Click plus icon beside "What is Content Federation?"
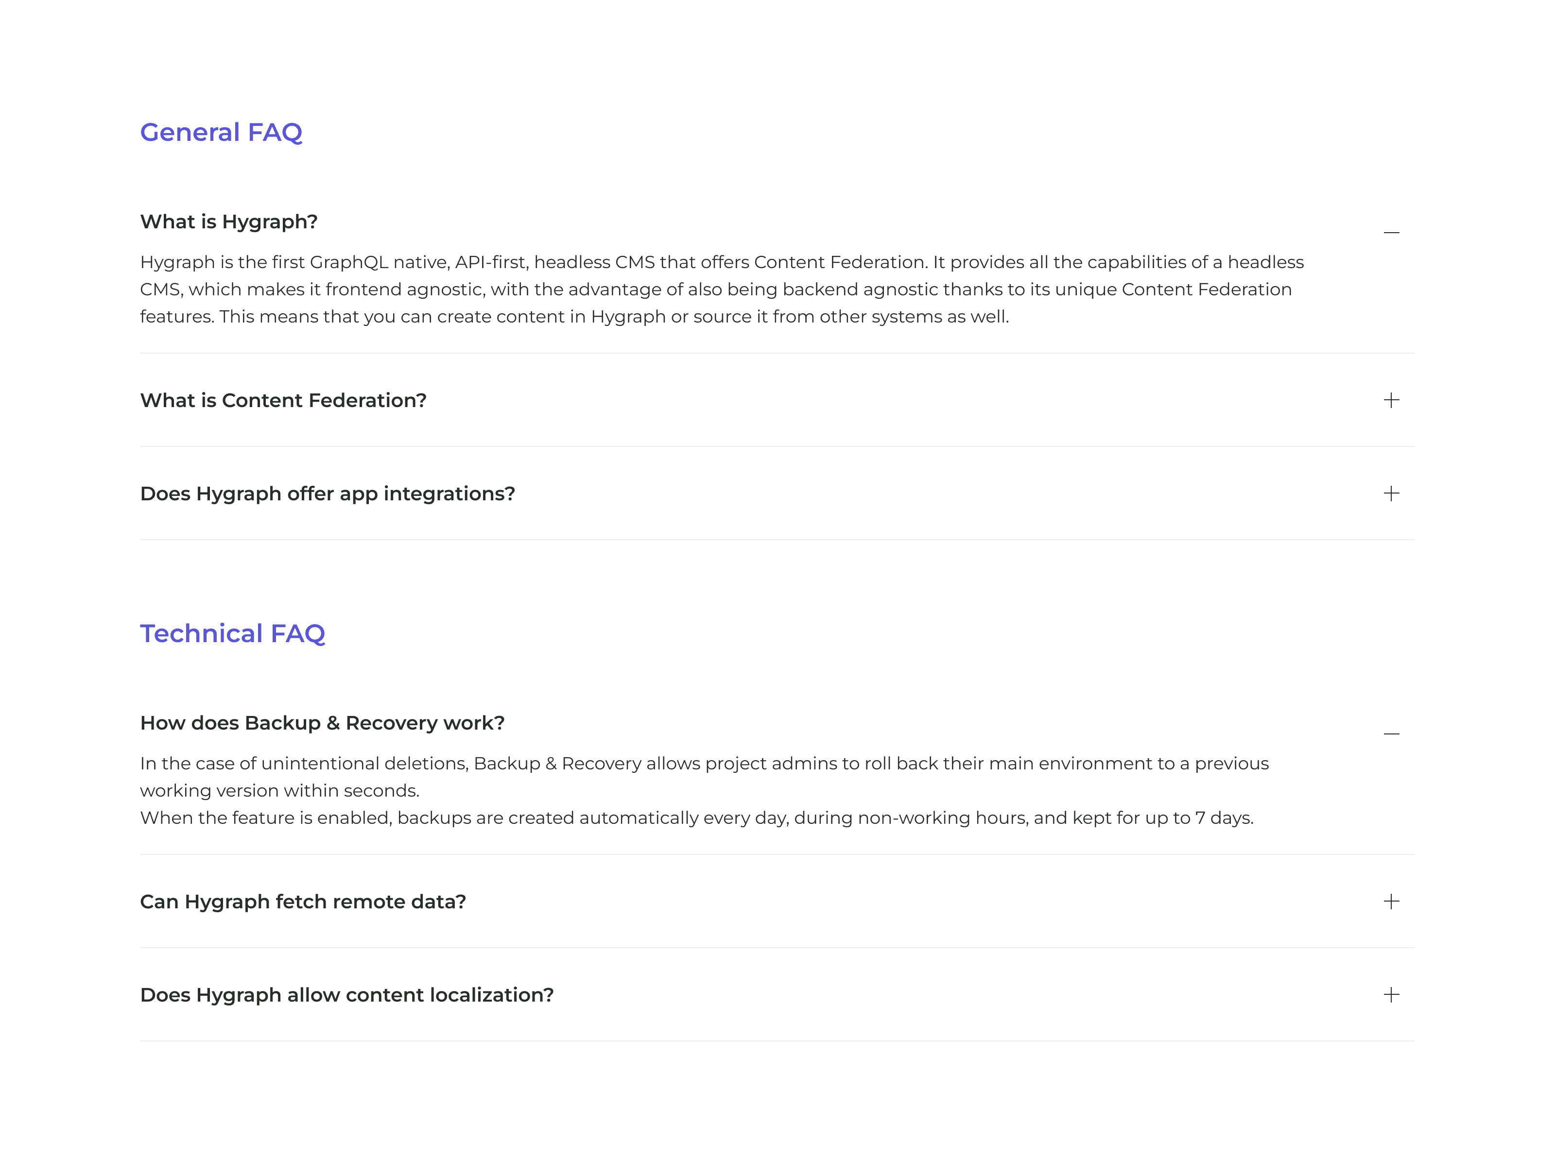 (x=1391, y=400)
